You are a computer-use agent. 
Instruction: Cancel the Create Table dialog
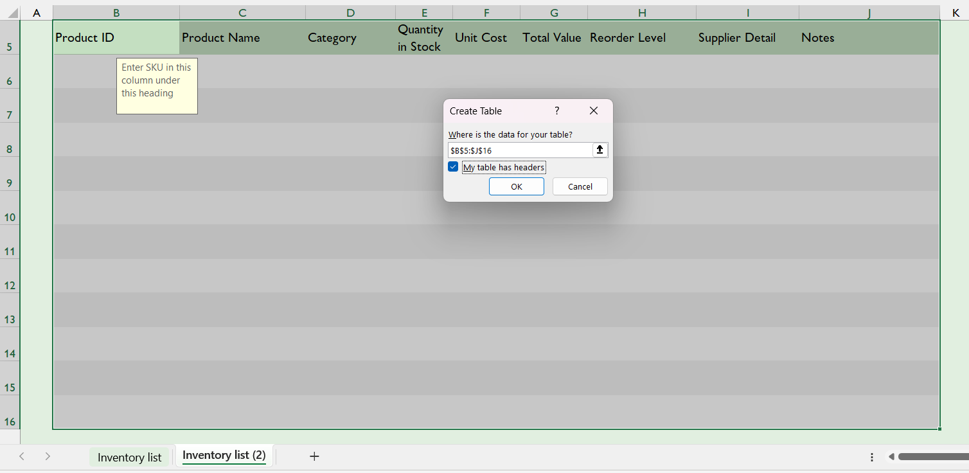pyautogui.click(x=580, y=186)
